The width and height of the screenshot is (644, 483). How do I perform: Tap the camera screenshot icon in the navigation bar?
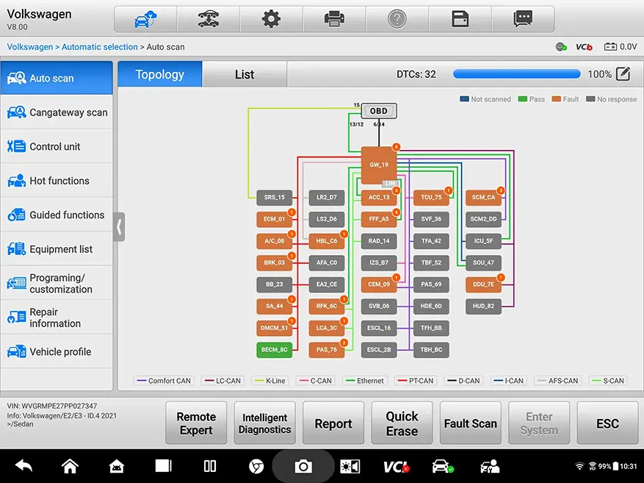click(x=303, y=466)
